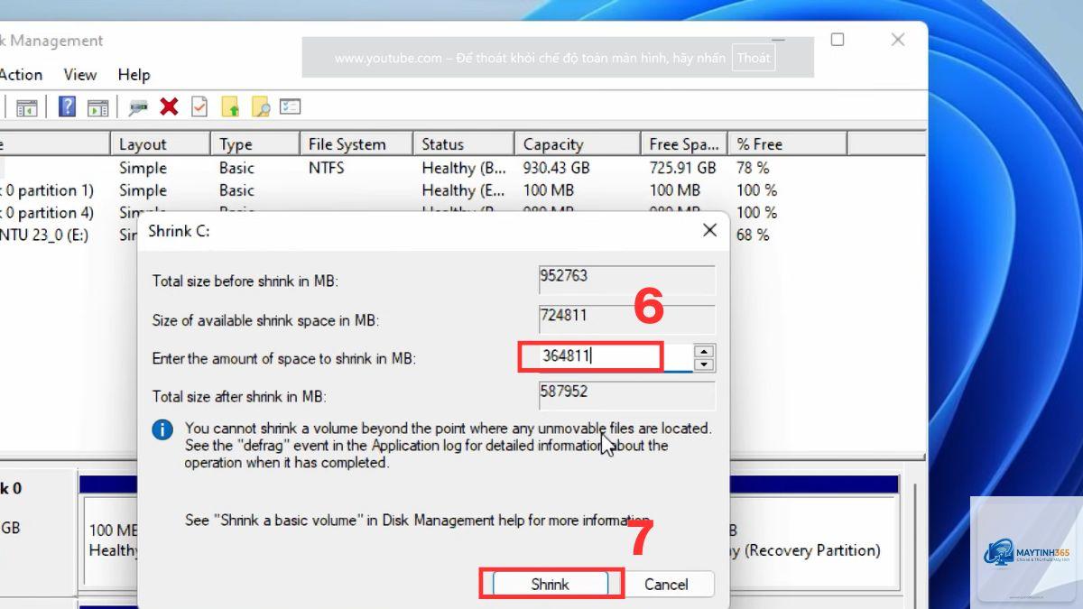
Task: Click the Show/Hide Console Tree toolbar icon
Action: point(26,107)
